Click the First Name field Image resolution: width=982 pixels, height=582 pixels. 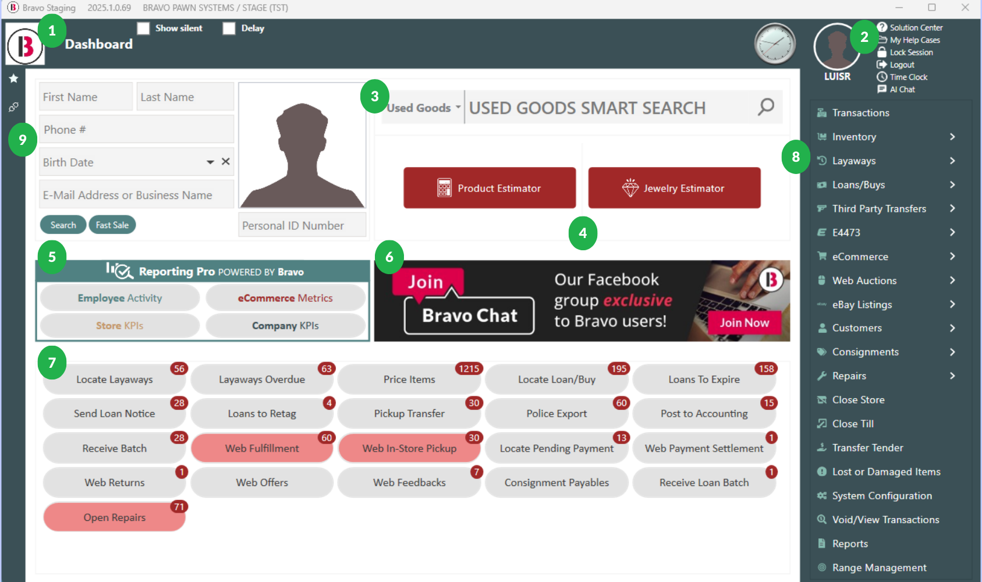coord(86,97)
